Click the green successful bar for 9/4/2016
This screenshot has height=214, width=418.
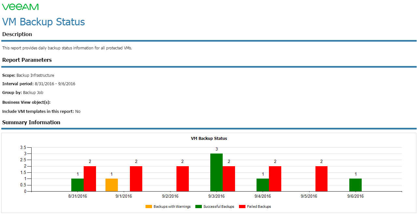pos(263,185)
